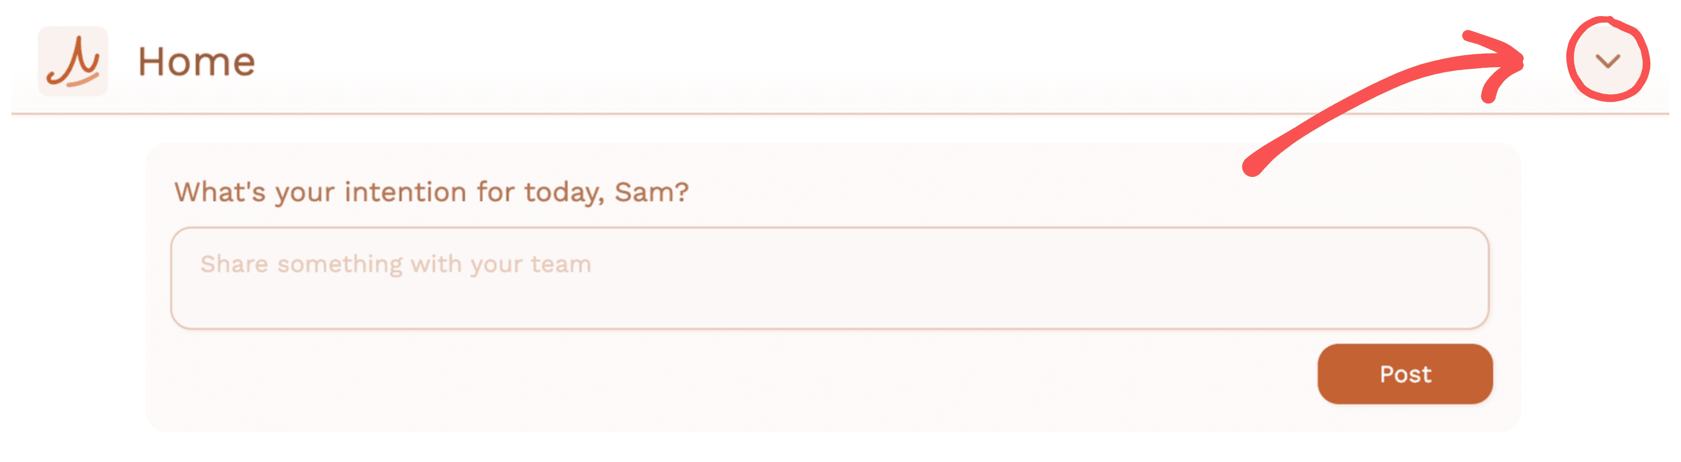Submit your intention with Post

point(1404,374)
